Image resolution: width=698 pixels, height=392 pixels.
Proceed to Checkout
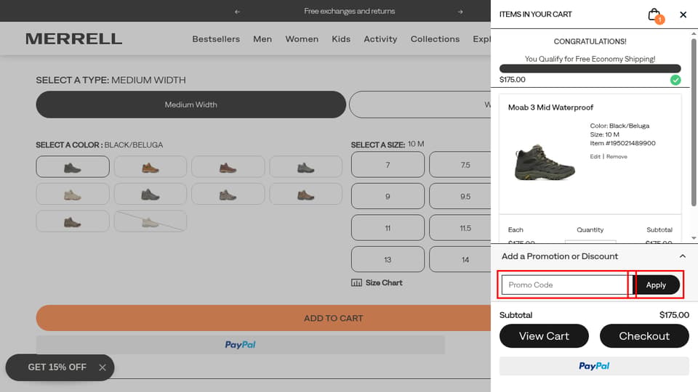[x=644, y=336]
